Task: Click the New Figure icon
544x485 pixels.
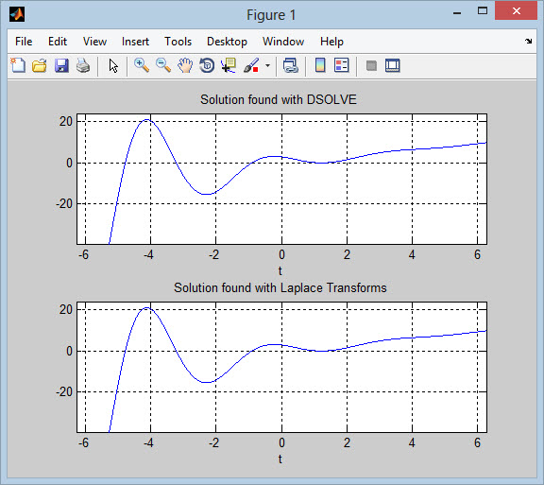Action: click(x=18, y=65)
